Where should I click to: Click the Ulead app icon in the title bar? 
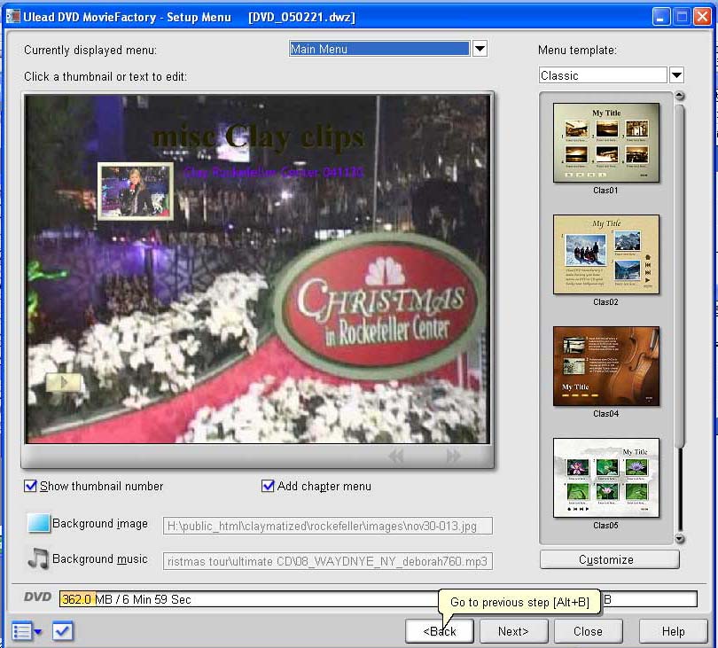12,17
